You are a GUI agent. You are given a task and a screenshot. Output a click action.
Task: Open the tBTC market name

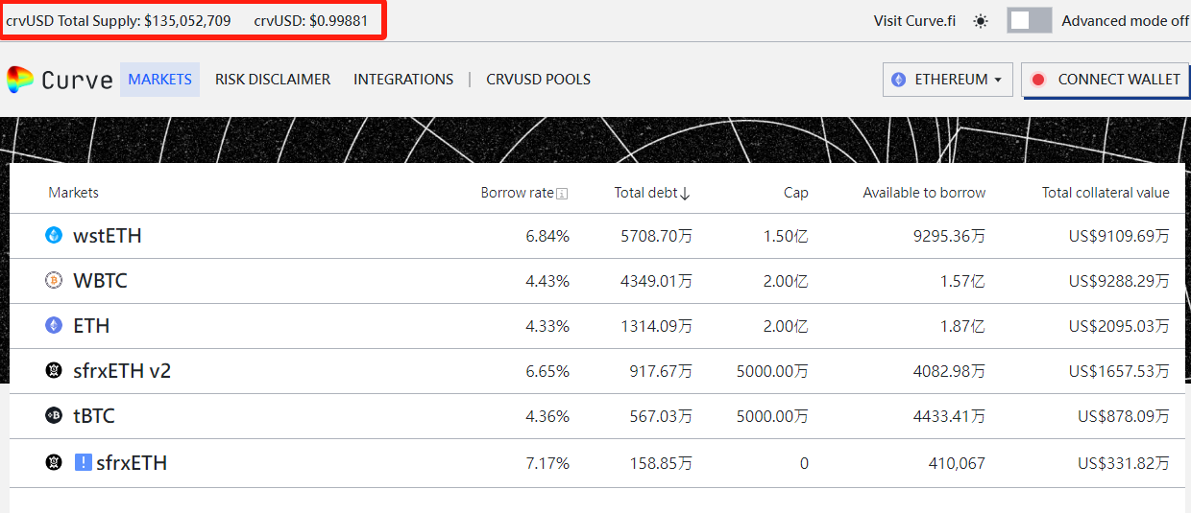tap(94, 416)
